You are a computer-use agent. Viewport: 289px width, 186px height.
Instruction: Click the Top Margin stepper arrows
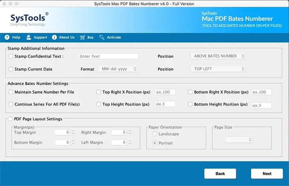tap(73, 132)
